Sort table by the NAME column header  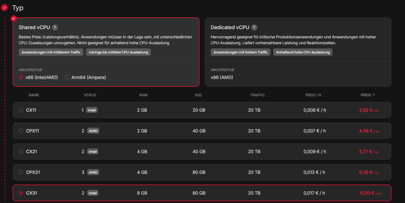[x=34, y=95]
